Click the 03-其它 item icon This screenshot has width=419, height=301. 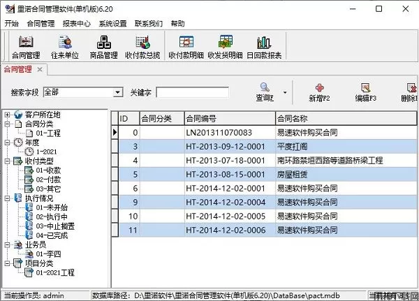29,189
